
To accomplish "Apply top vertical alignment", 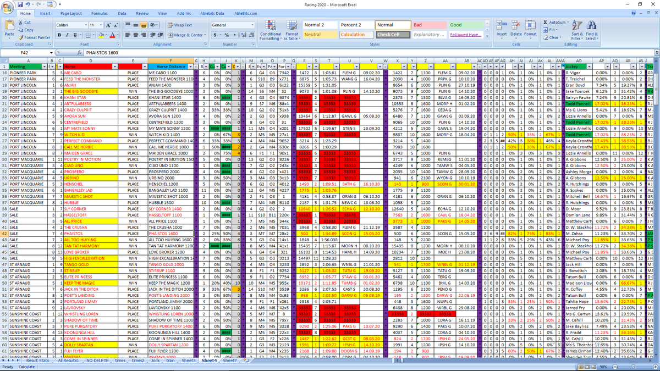I will tap(127, 25).
